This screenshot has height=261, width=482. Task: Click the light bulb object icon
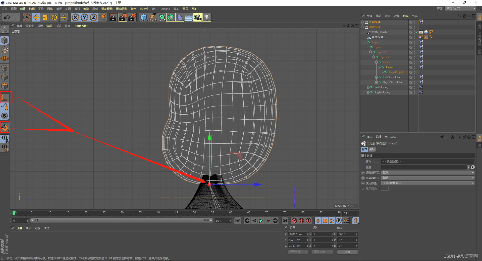pos(206,17)
